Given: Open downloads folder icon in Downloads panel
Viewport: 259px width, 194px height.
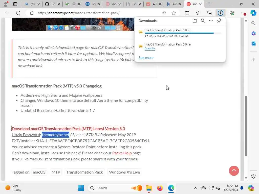Looking at the screenshot, I should [195, 21].
